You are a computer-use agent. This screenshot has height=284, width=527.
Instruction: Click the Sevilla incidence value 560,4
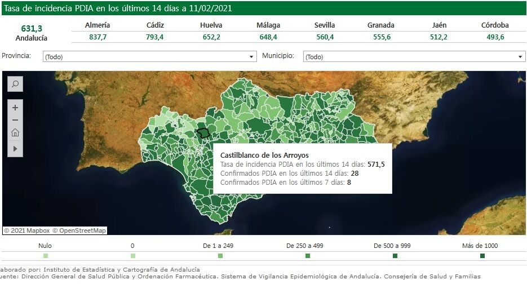tap(325, 37)
